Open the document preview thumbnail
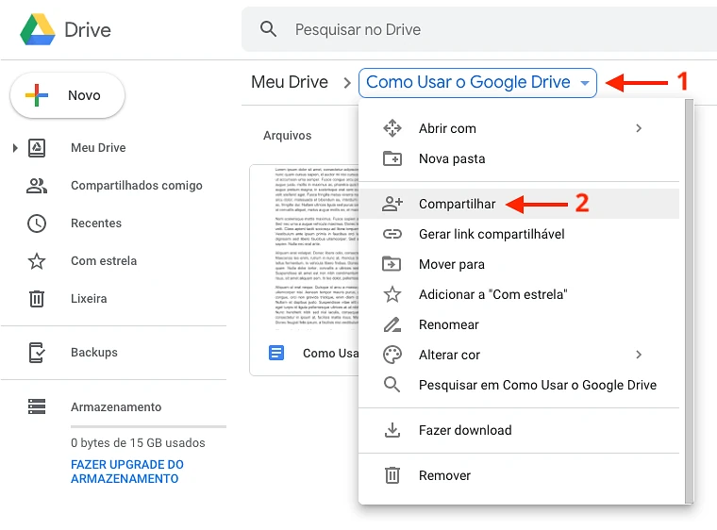717x530 pixels. pyautogui.click(x=305, y=247)
